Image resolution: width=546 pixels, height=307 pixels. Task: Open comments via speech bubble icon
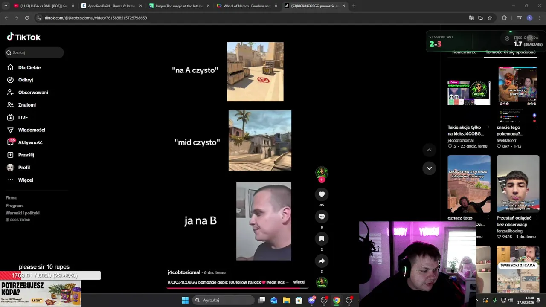click(322, 217)
